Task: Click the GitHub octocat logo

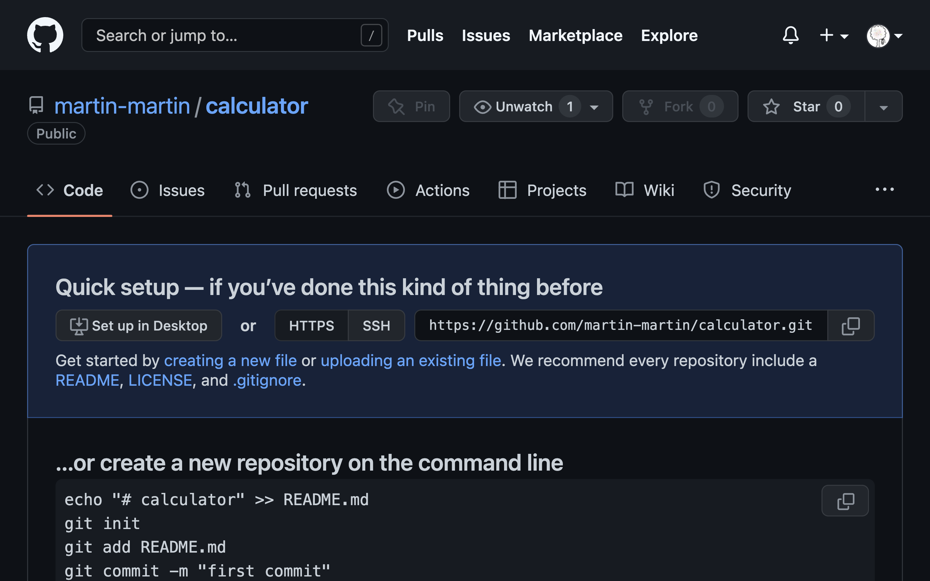Action: coord(45,35)
